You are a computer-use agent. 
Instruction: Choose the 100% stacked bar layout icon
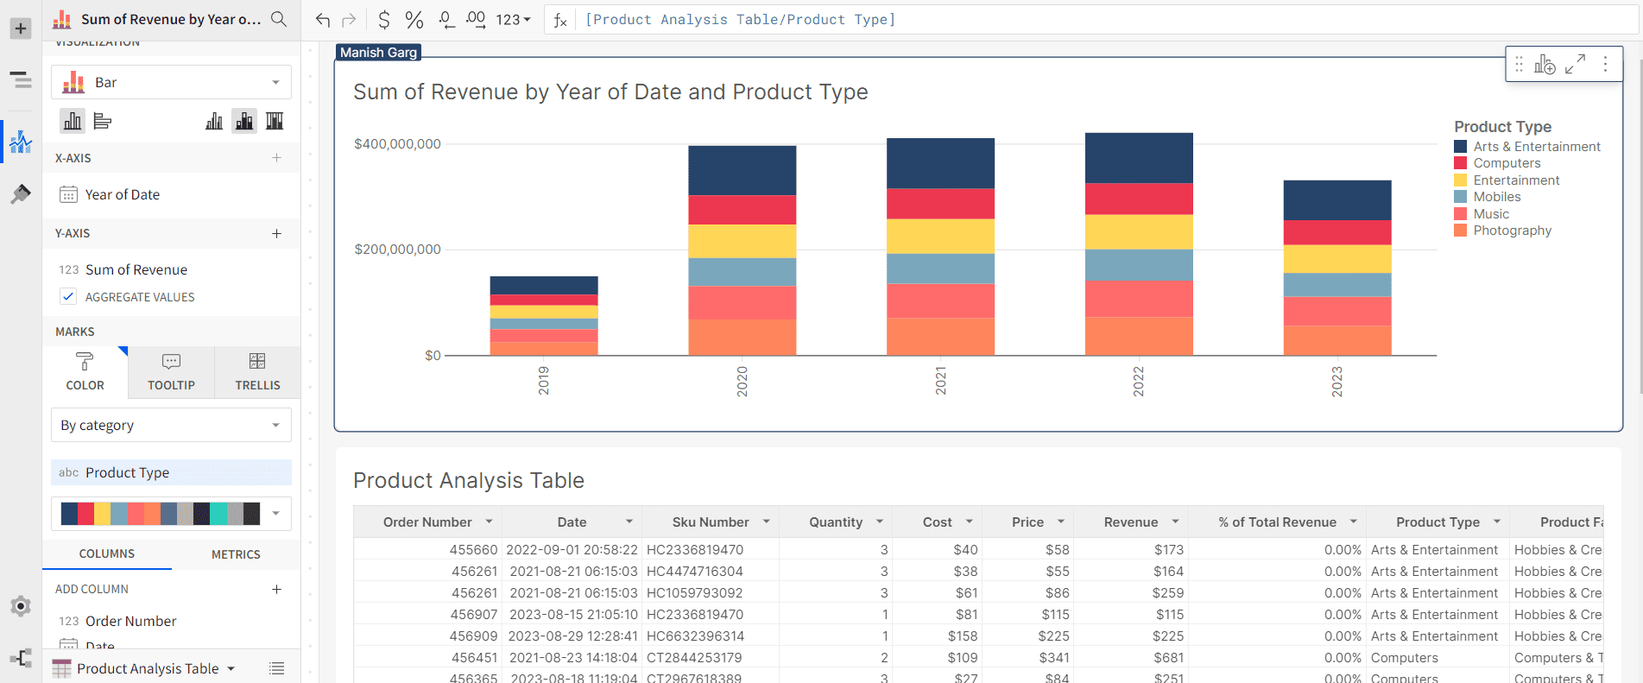click(x=275, y=121)
